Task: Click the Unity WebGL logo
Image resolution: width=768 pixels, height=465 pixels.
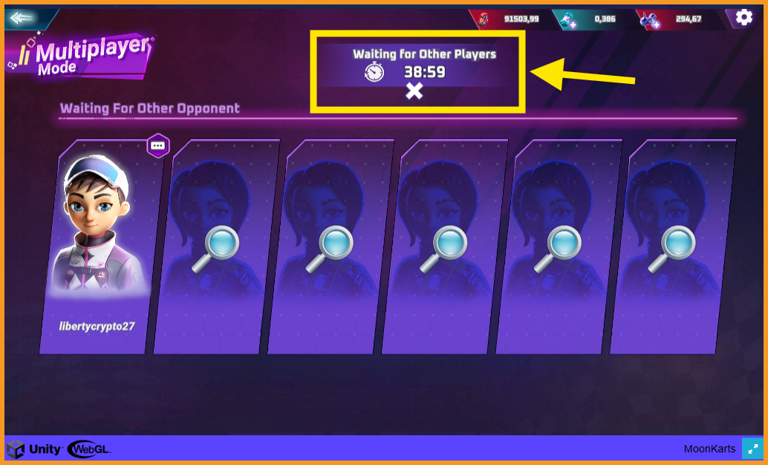Action: coord(59,449)
